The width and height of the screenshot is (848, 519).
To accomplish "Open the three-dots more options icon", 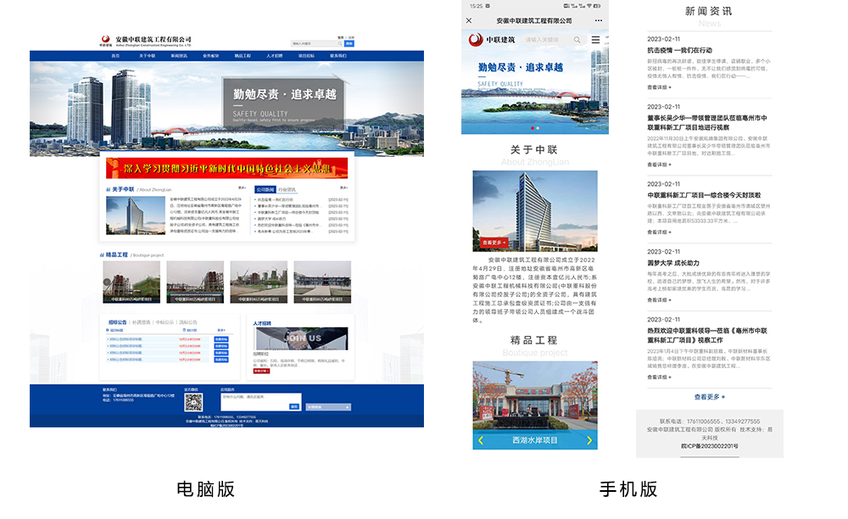I will tap(599, 20).
